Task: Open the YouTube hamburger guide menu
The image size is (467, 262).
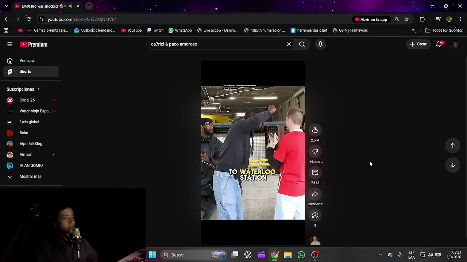Action: pos(10,44)
